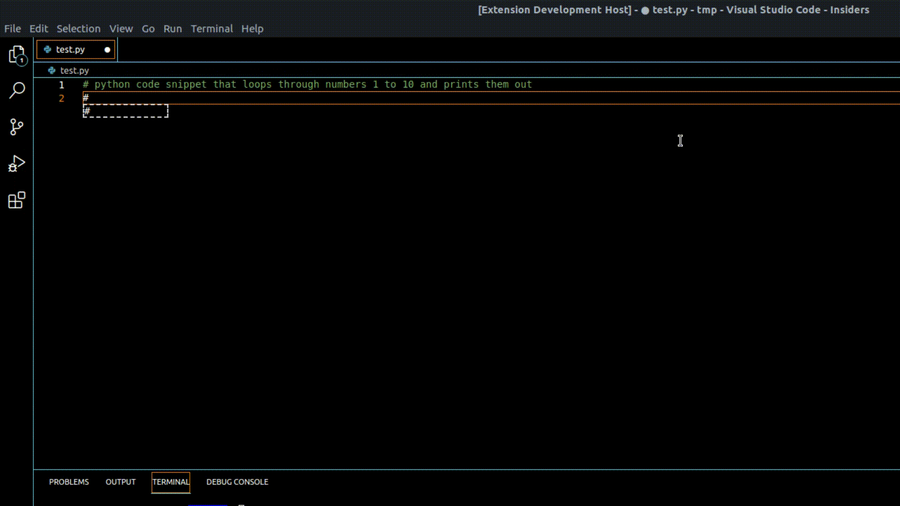Switch to the OUTPUT panel tab
900x506 pixels.
click(120, 482)
